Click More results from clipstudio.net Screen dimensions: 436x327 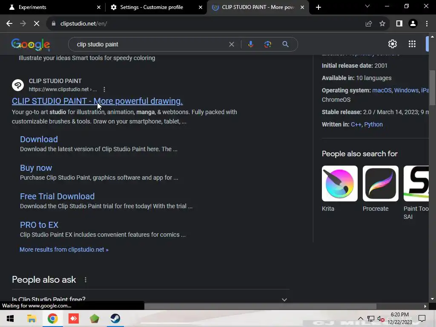point(64,250)
